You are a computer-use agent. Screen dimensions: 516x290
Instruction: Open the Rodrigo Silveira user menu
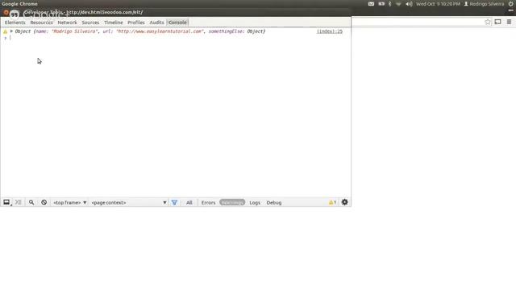click(x=484, y=4)
